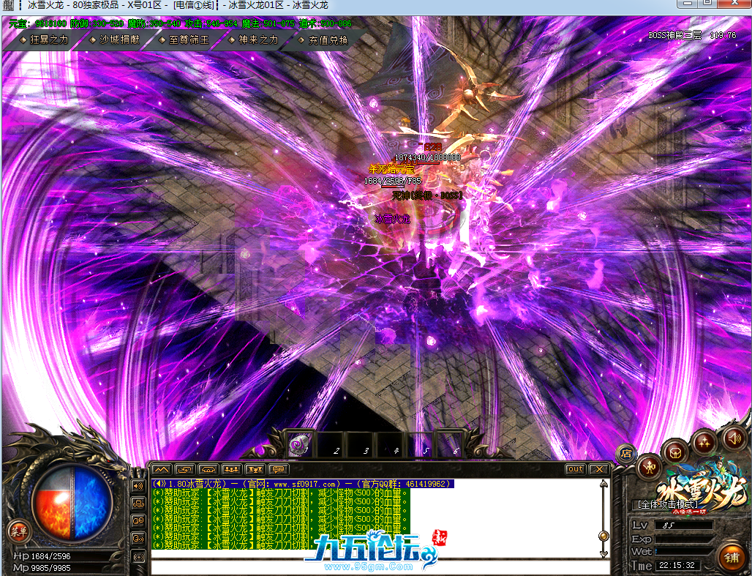Open the character equipment warrior icon

pyautogui.click(x=650, y=466)
